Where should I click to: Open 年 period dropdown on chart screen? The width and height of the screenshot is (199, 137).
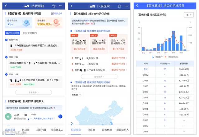[189, 15]
